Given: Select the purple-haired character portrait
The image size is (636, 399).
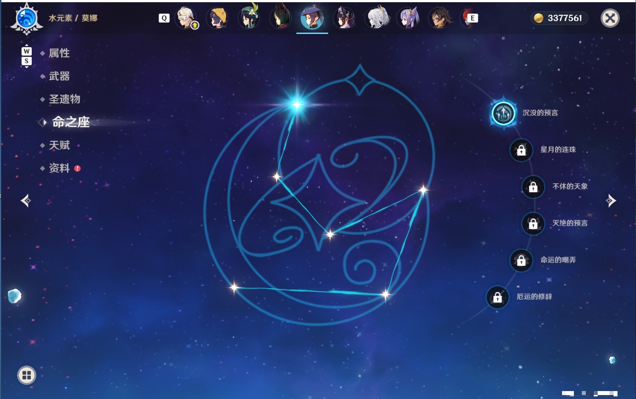Looking at the screenshot, I should coord(408,18).
